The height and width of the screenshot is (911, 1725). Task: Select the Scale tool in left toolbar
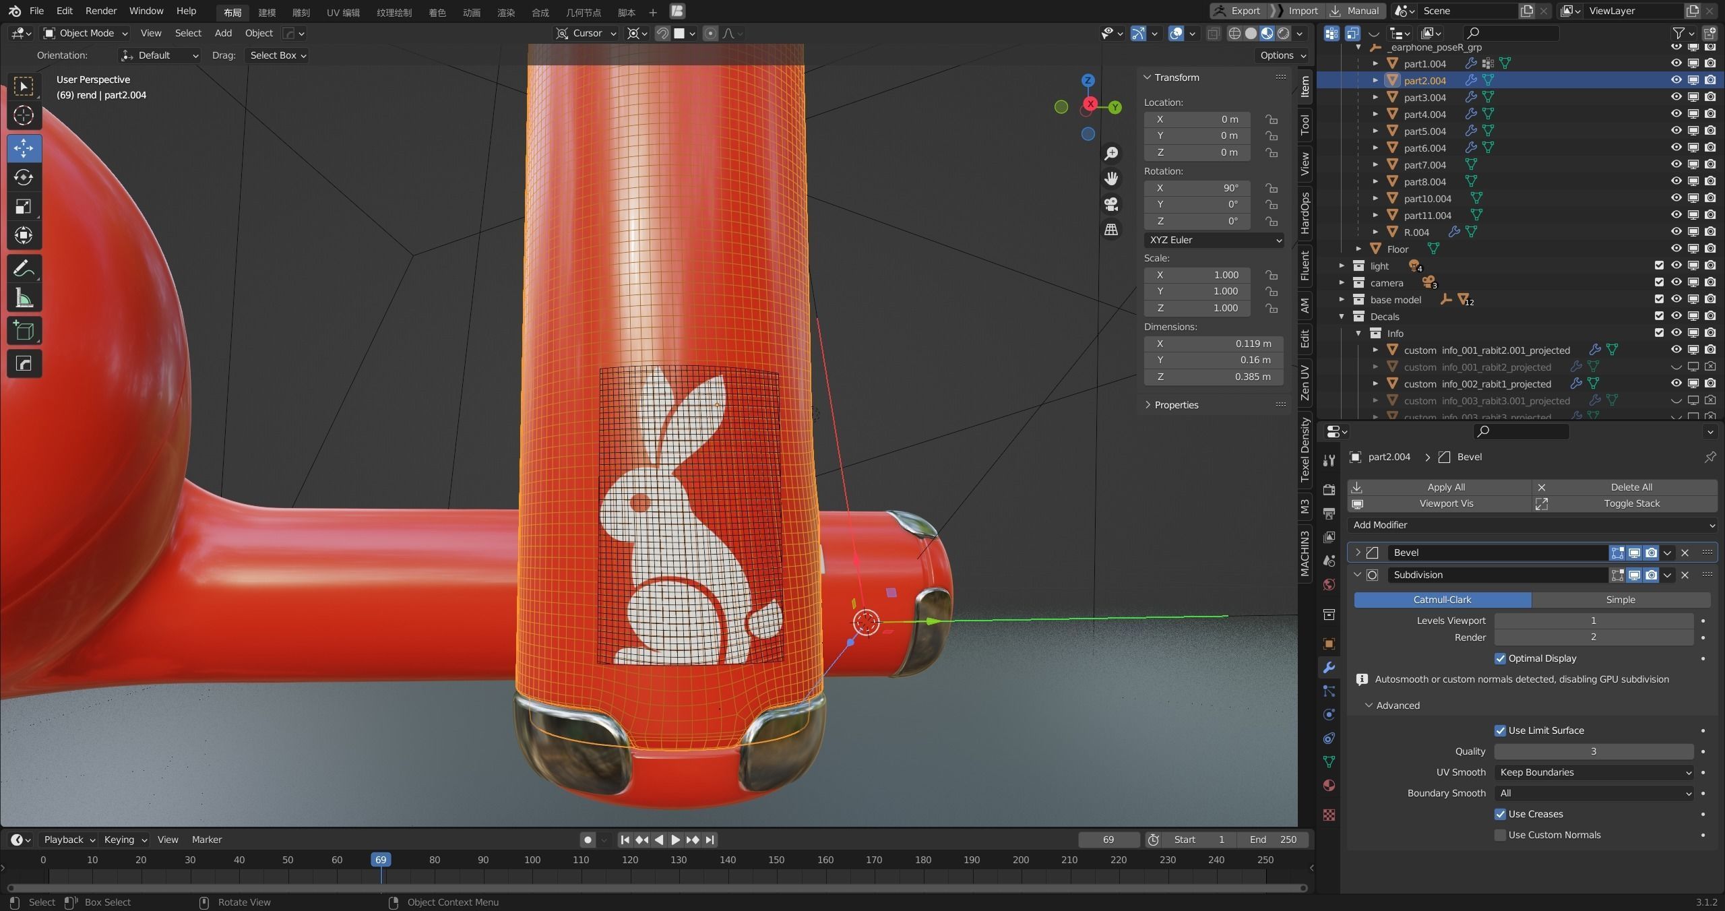(x=24, y=206)
